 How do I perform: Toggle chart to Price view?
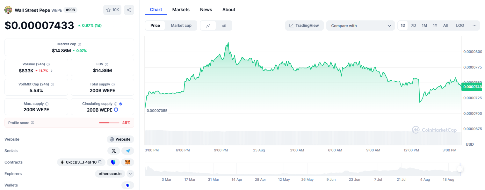tap(155, 26)
